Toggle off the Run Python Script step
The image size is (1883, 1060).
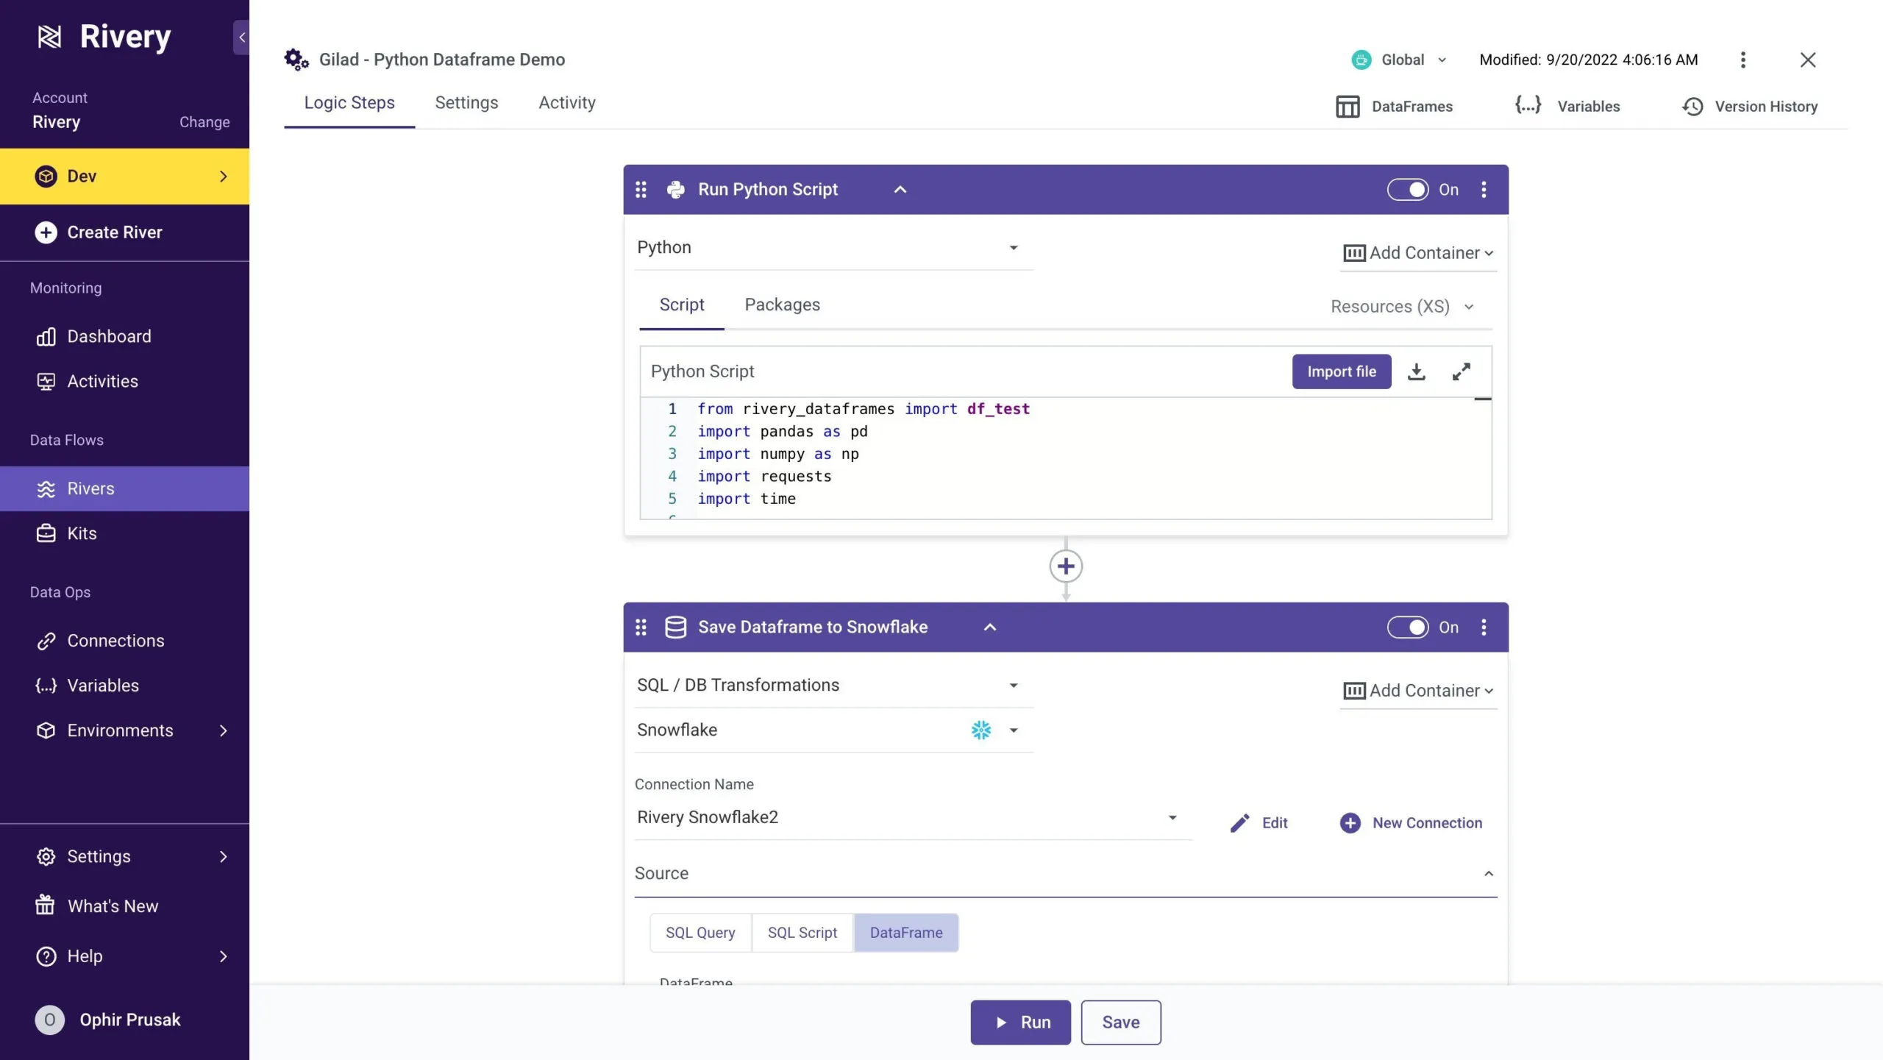[x=1407, y=189]
